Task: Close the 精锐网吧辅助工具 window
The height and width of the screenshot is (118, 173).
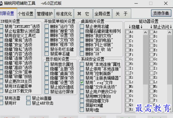Action: [166, 3]
